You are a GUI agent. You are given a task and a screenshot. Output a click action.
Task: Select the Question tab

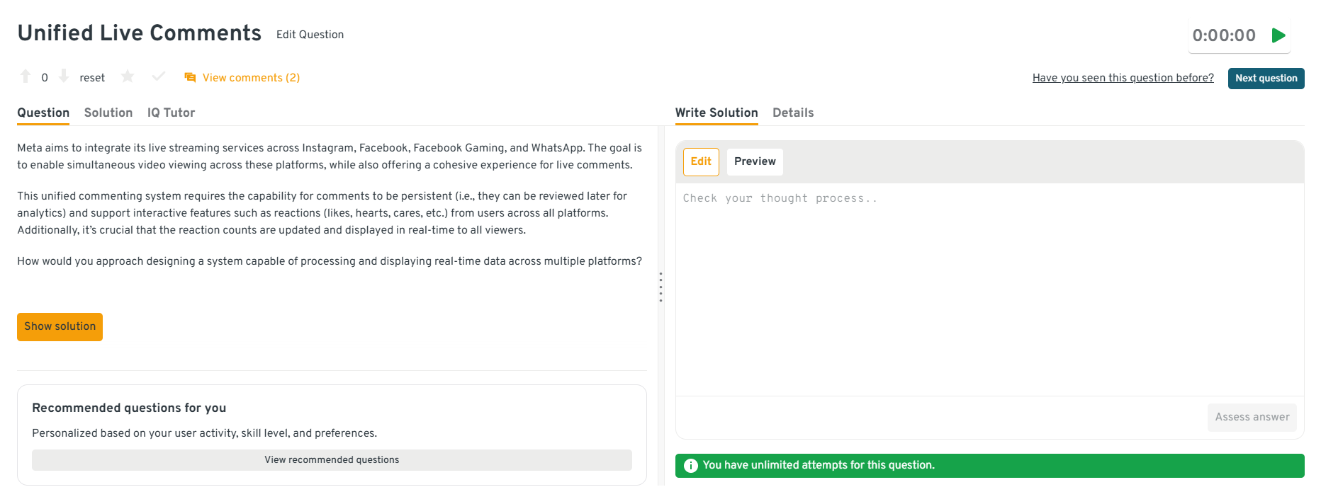[43, 113]
